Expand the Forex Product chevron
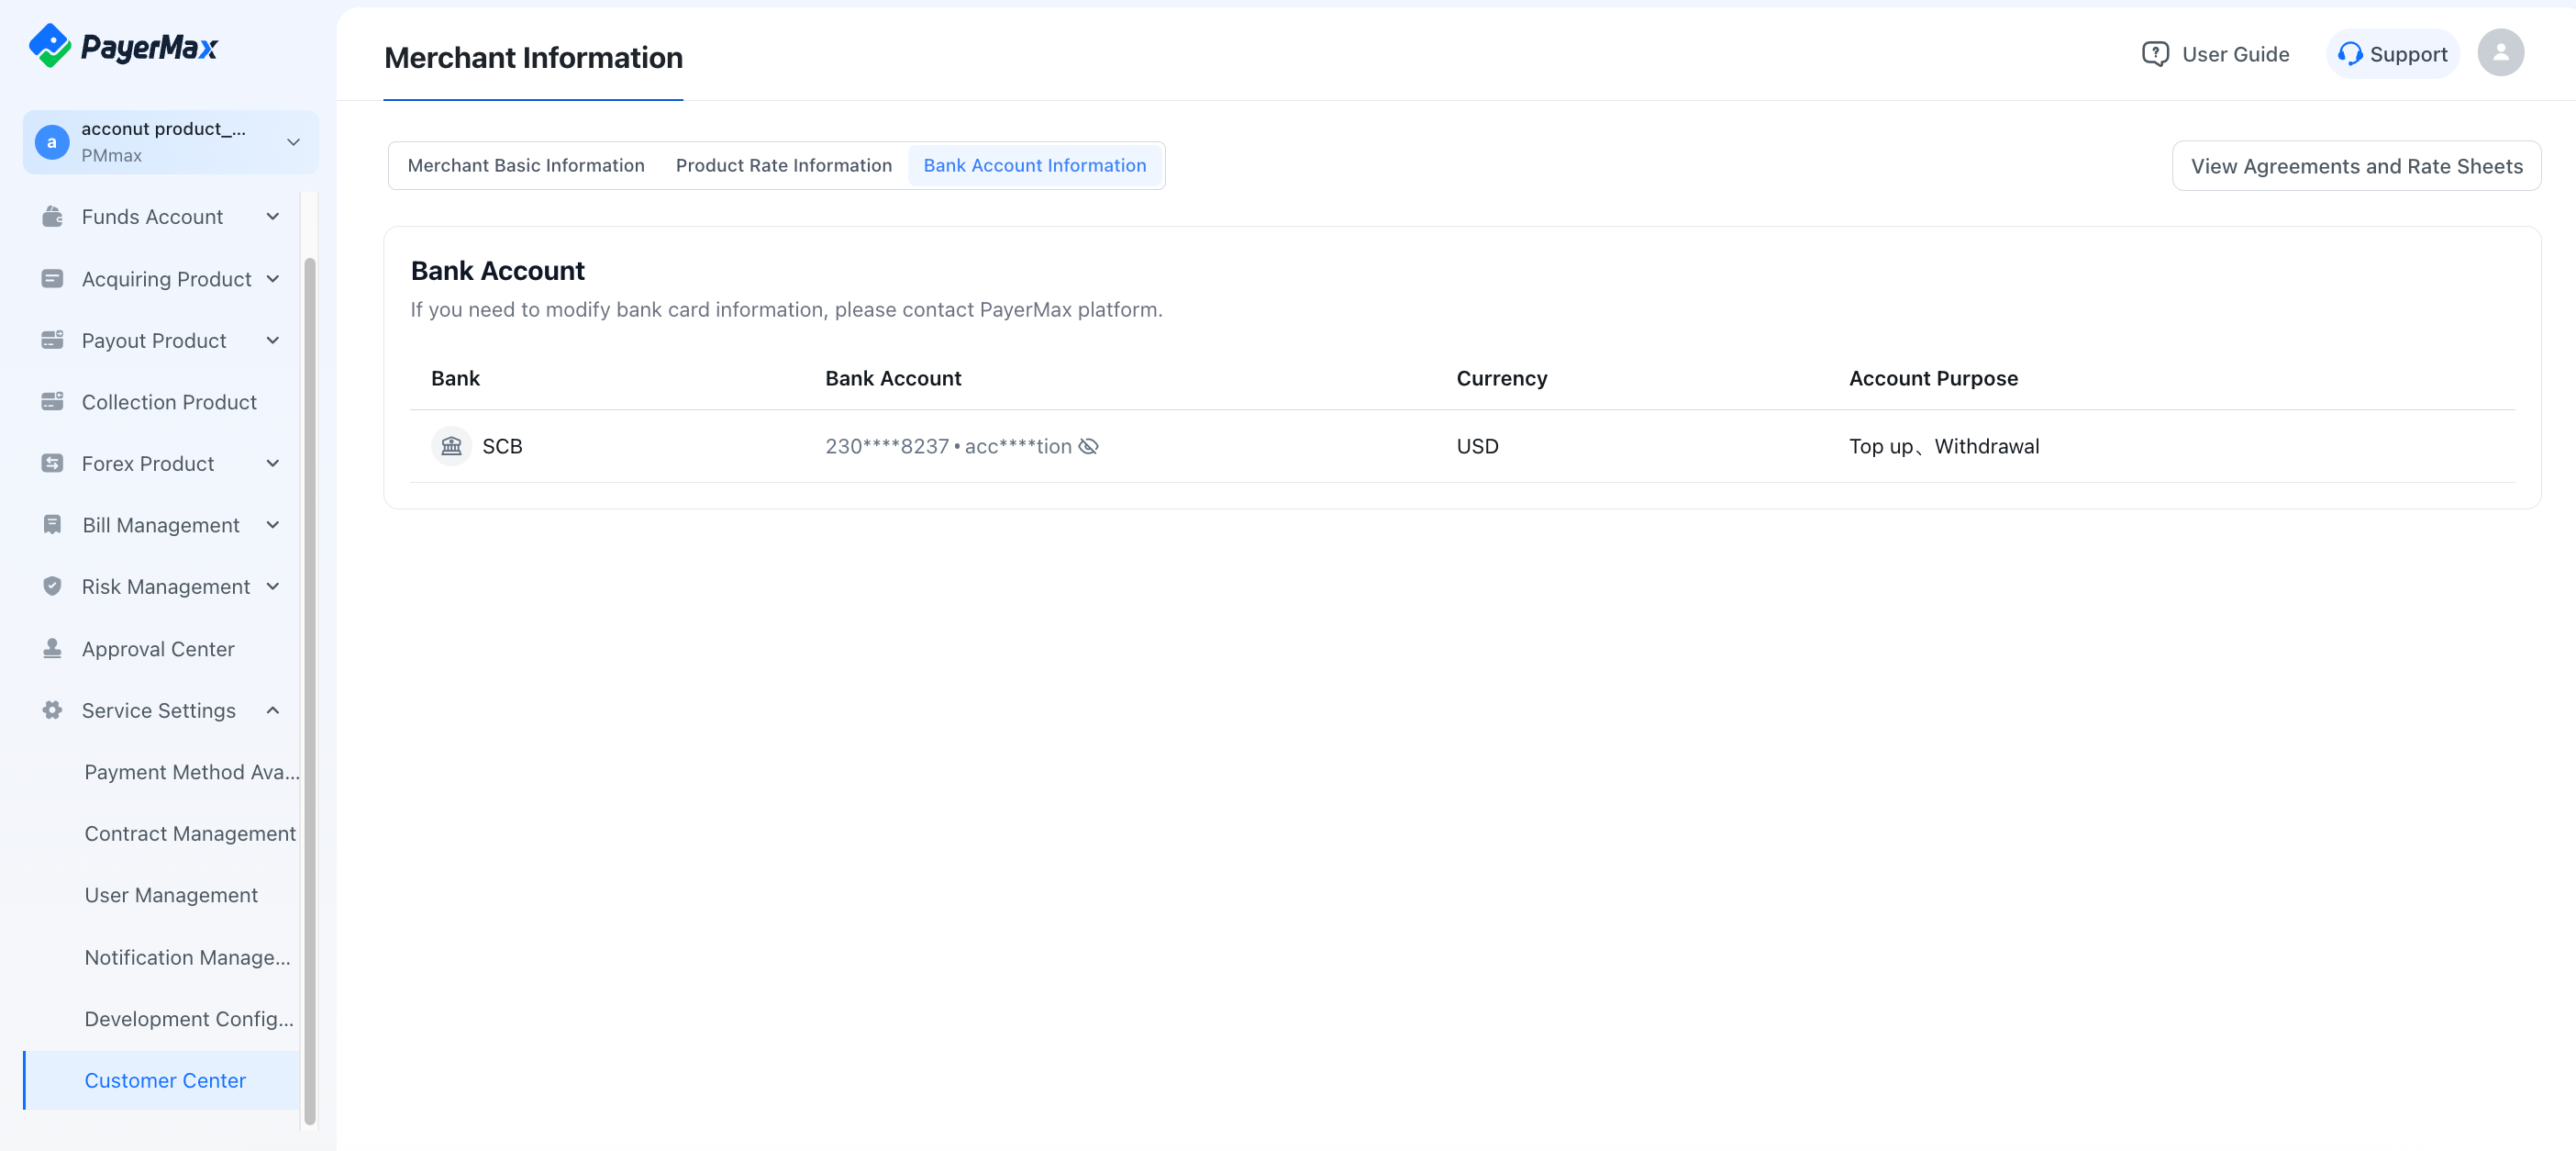Viewport: 2576px width, 1151px height. (x=273, y=464)
